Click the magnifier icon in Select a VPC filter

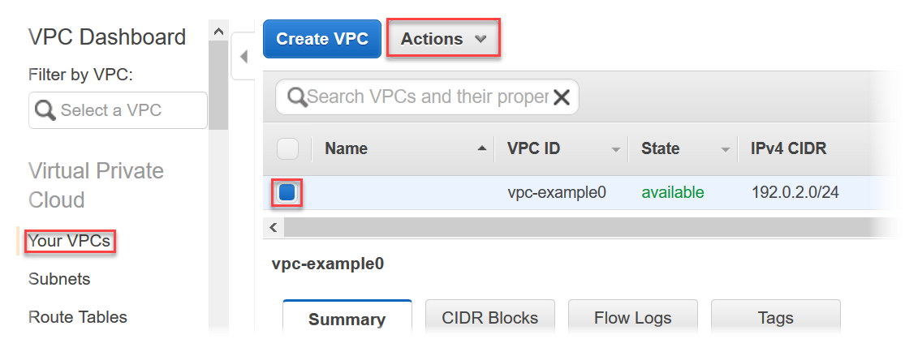click(45, 110)
